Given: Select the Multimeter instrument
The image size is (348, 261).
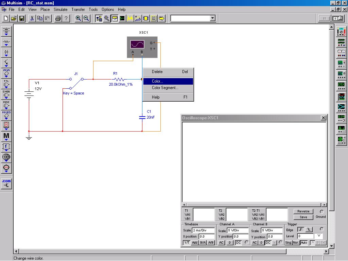Looking at the screenshot, I should (341, 32).
